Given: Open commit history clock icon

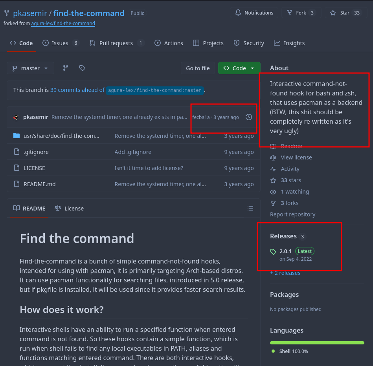Looking at the screenshot, I should pyautogui.click(x=248, y=117).
